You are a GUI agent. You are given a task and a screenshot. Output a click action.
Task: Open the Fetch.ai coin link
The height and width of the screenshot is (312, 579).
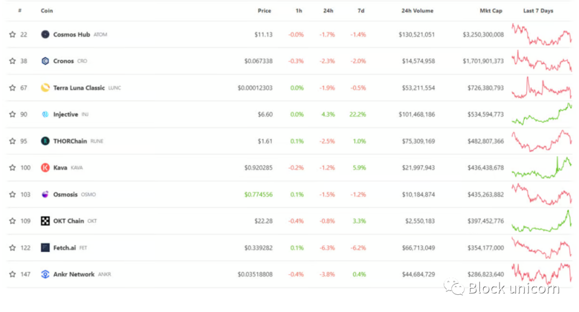pyautogui.click(x=64, y=248)
